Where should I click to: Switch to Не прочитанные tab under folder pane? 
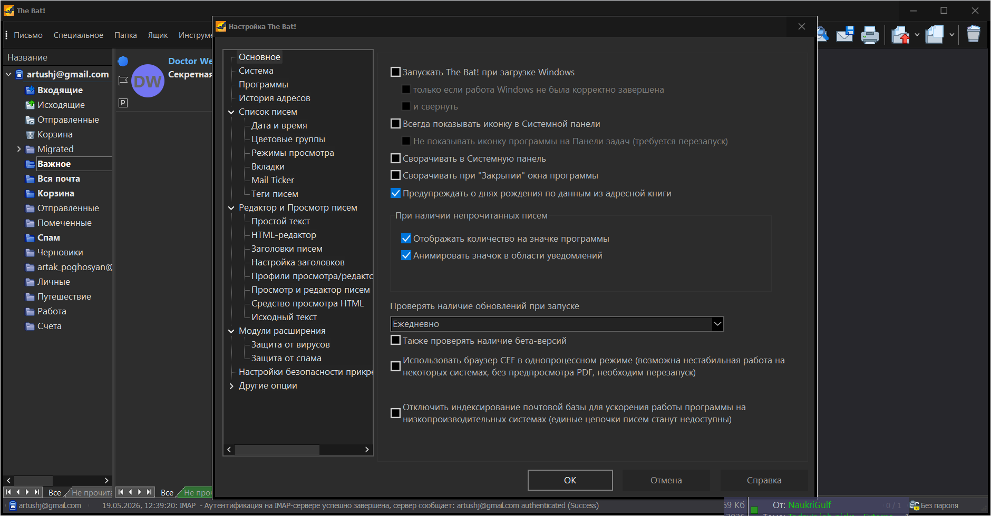pyautogui.click(x=91, y=492)
